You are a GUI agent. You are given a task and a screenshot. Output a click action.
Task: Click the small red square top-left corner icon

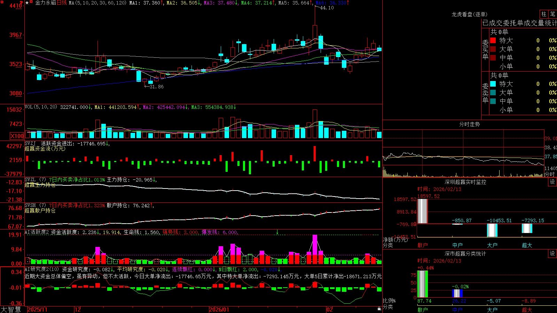coord(2,2)
